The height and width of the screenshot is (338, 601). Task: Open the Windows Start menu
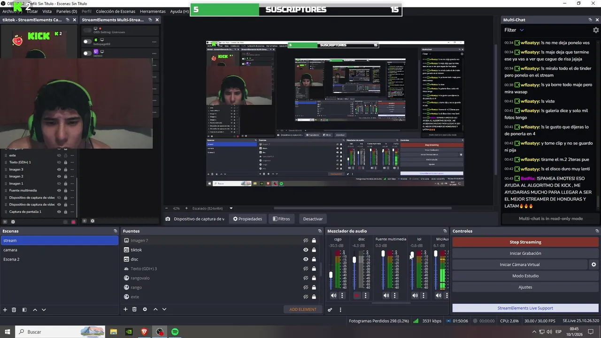[x=8, y=332]
